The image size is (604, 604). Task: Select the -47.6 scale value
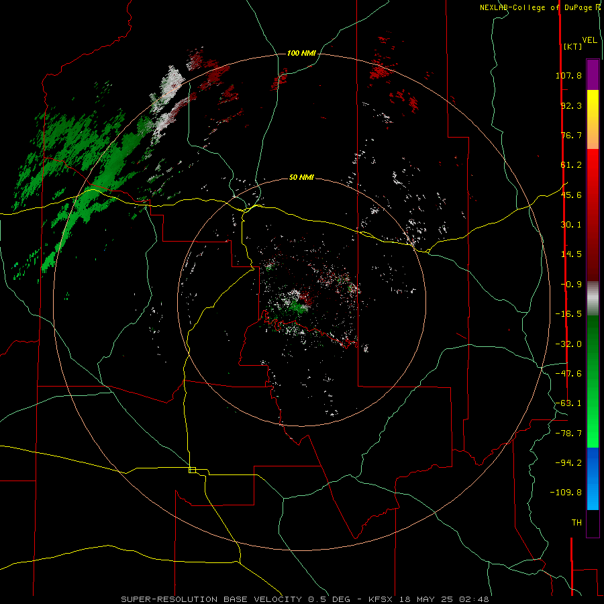[x=568, y=374]
